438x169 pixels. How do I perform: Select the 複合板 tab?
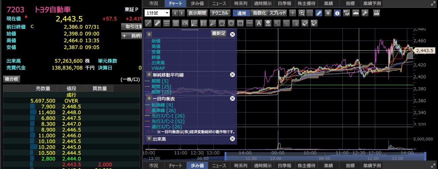tap(11, 79)
